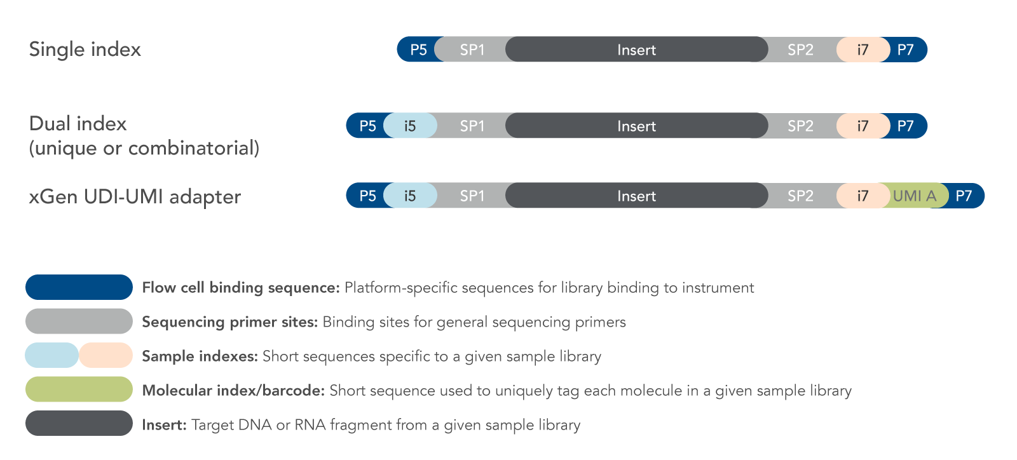Select the green molecular index legend swatch
Image resolution: width=1017 pixels, height=460 pixels.
(79, 389)
